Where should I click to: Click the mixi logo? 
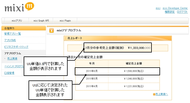tap(19, 7)
